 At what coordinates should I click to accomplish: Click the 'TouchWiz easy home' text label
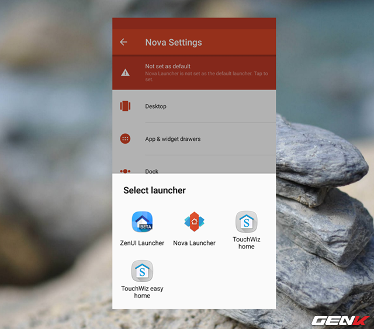(142, 292)
